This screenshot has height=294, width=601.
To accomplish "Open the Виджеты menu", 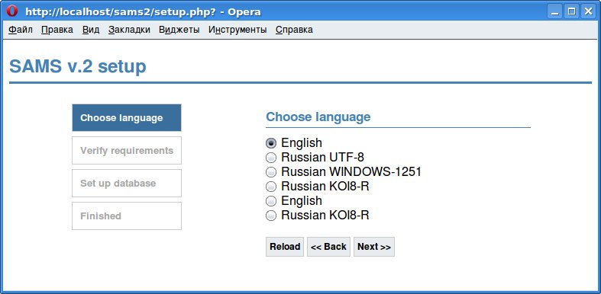I will 179,30.
